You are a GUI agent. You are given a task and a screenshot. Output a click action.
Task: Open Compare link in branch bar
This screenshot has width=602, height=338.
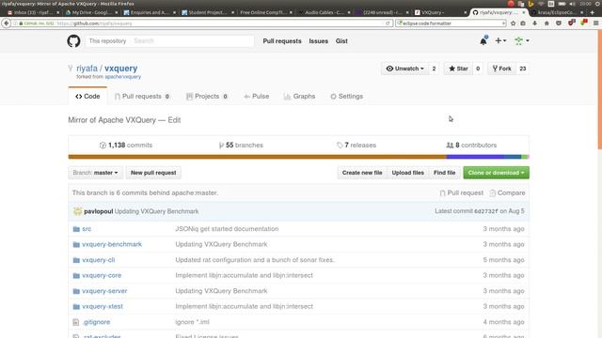508,192
